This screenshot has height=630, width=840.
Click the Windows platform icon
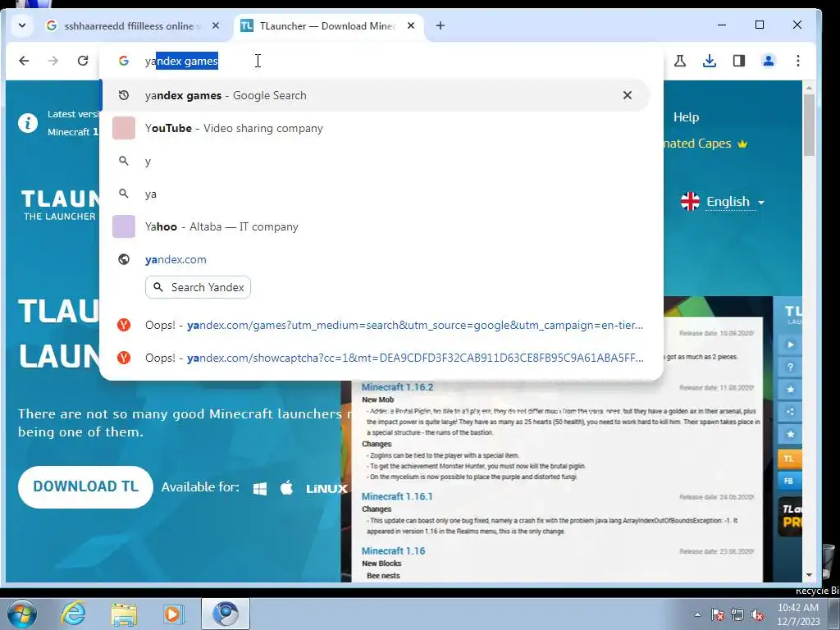(x=260, y=488)
